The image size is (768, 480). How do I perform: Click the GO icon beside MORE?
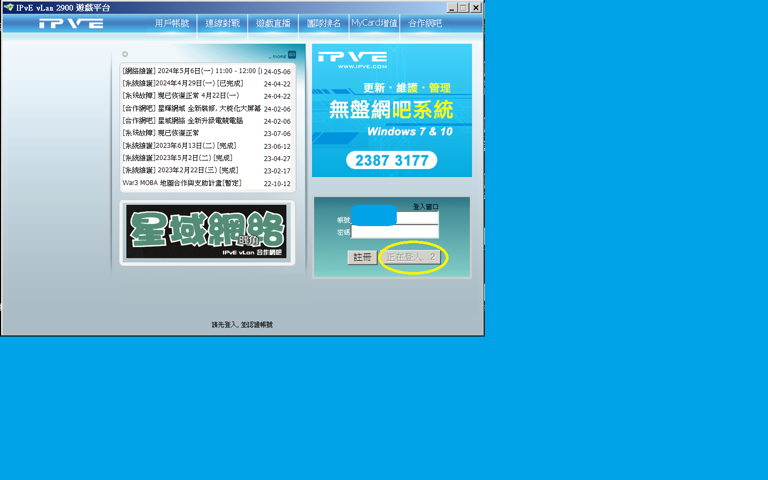292,55
